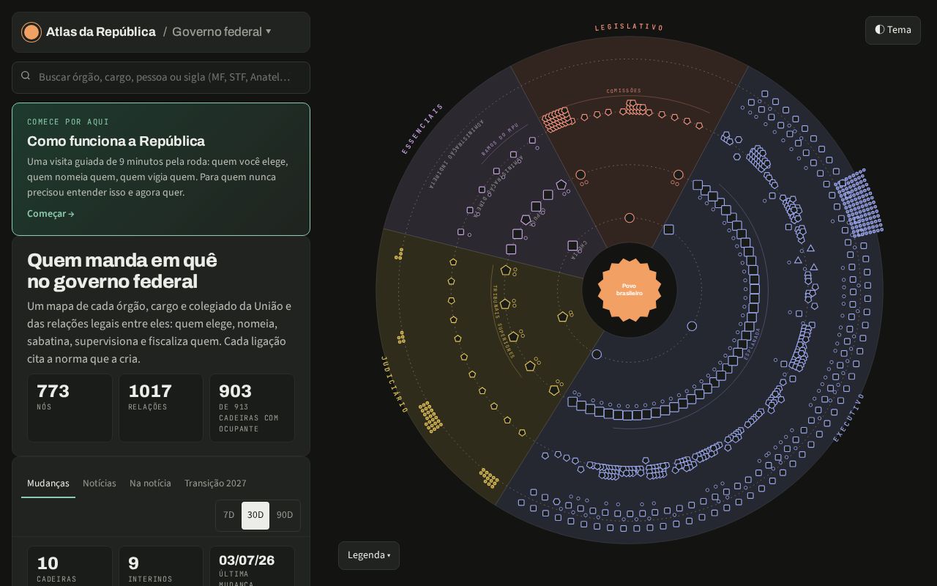Expand the Legenda panel
Image resolution: width=937 pixels, height=586 pixels.
[x=369, y=555]
